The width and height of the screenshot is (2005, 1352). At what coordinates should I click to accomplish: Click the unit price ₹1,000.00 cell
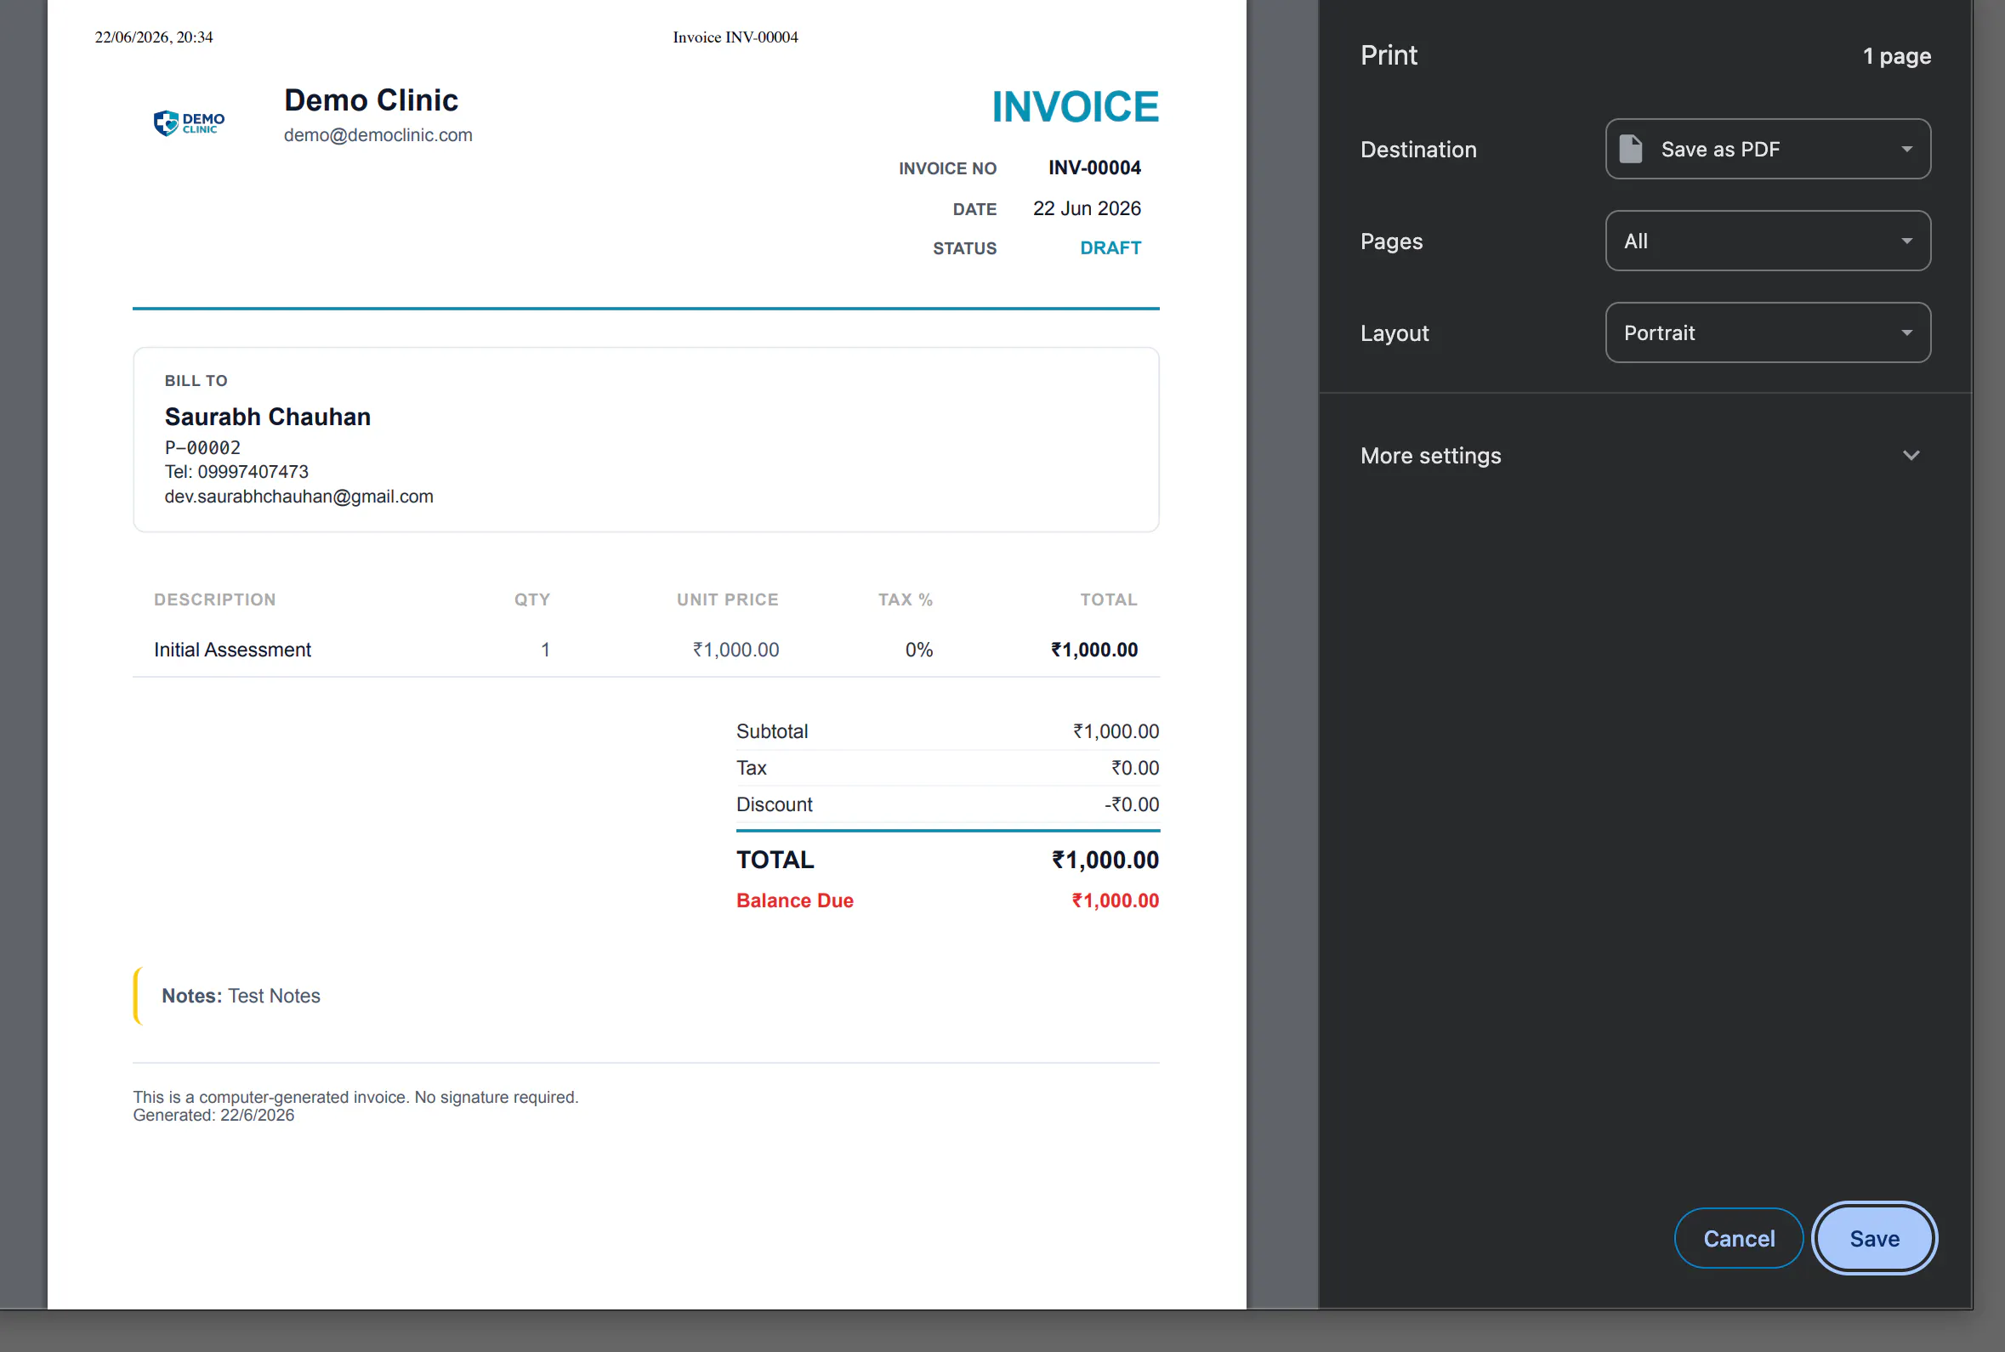[x=736, y=650]
